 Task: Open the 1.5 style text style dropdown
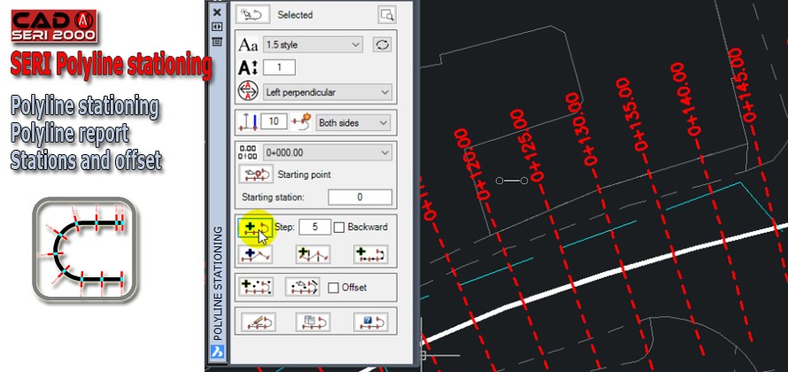(313, 44)
